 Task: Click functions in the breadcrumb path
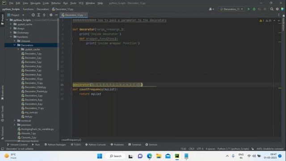[x=28, y=9]
